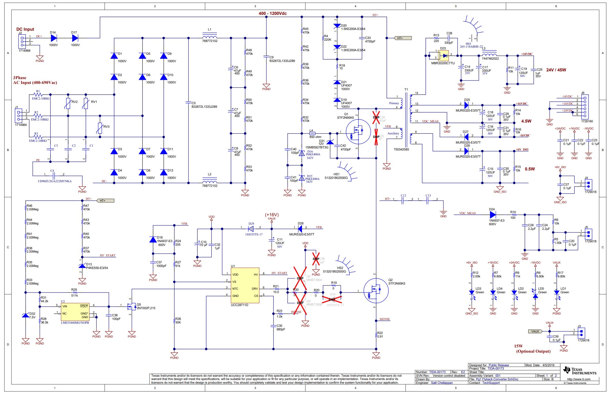Click the 'DC Input' heading text
The width and height of the screenshot is (611, 394).
tap(25, 29)
